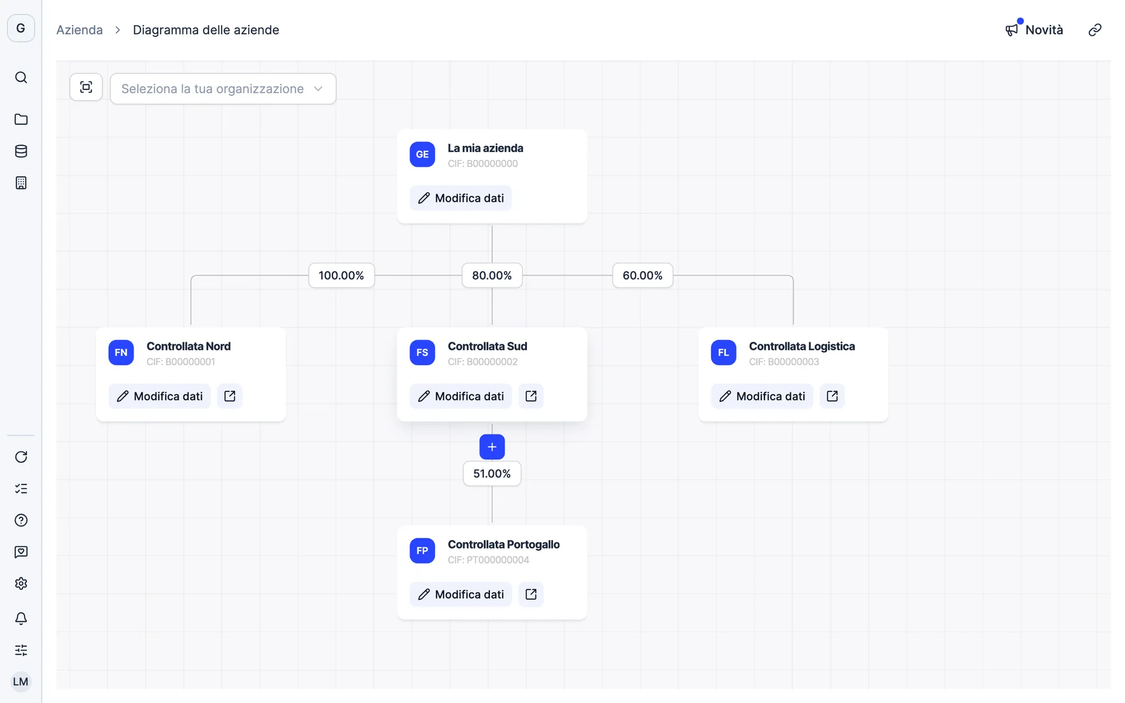Open the search icon in sidebar
This screenshot has height=703, width=1125.
point(21,77)
